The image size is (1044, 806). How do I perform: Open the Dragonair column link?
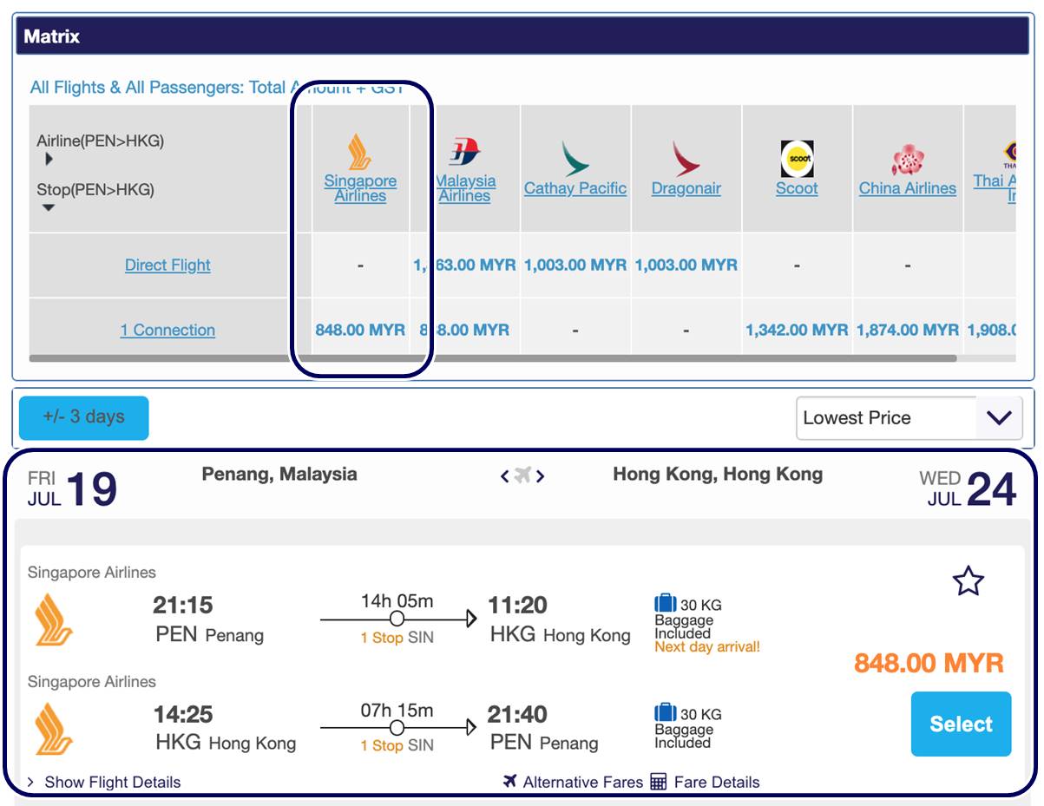tap(686, 188)
